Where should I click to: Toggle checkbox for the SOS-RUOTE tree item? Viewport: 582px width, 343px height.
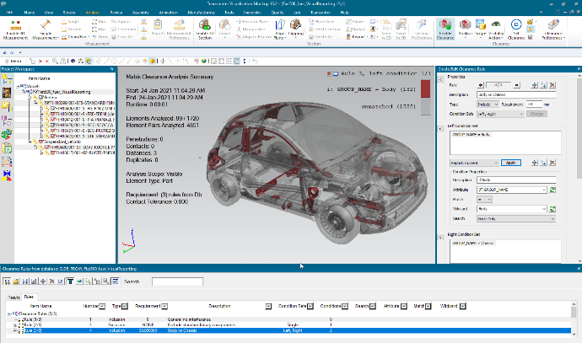pyautogui.click(x=47, y=147)
